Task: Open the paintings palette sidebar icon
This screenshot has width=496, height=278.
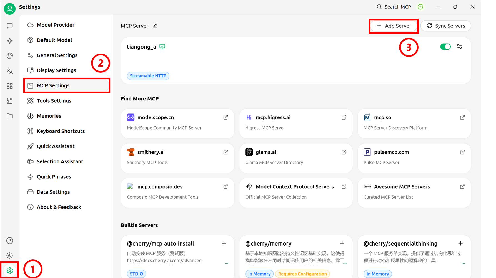Action: pos(10,56)
